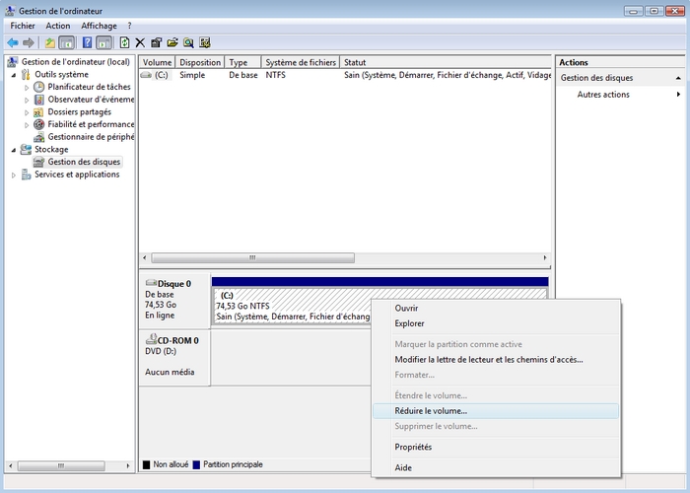Open the Affichage menu
The height and width of the screenshot is (493, 690).
(x=99, y=26)
